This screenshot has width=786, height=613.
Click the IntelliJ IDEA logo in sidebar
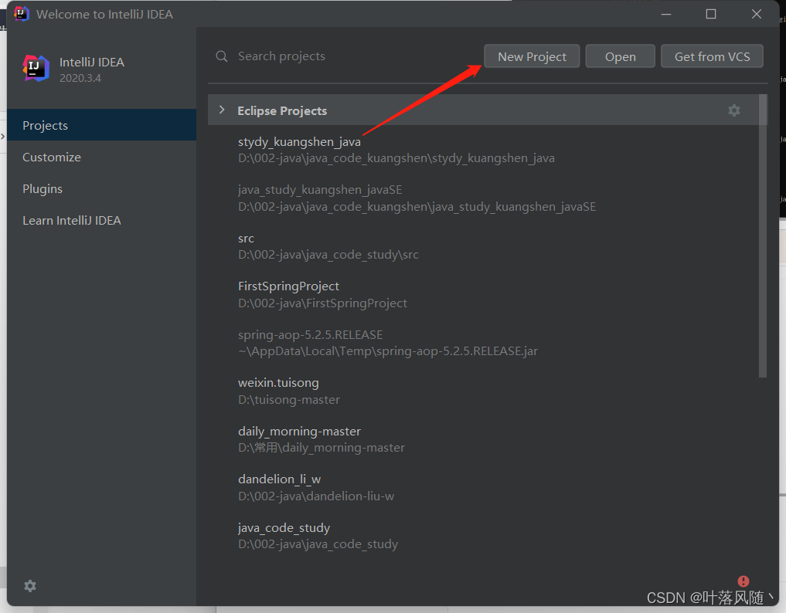coord(36,69)
